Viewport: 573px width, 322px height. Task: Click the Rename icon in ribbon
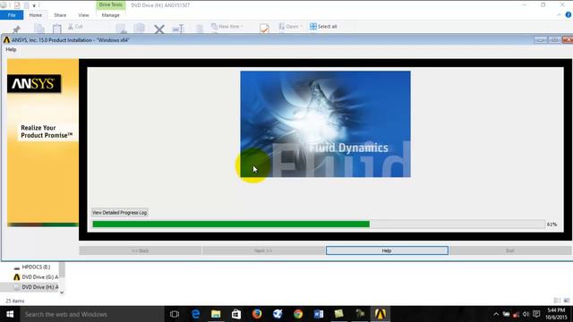(x=178, y=30)
